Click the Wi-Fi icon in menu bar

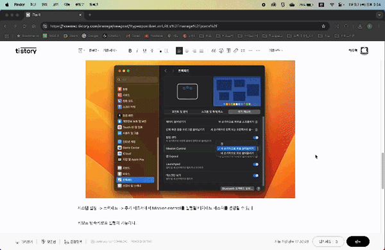click(x=332, y=4)
